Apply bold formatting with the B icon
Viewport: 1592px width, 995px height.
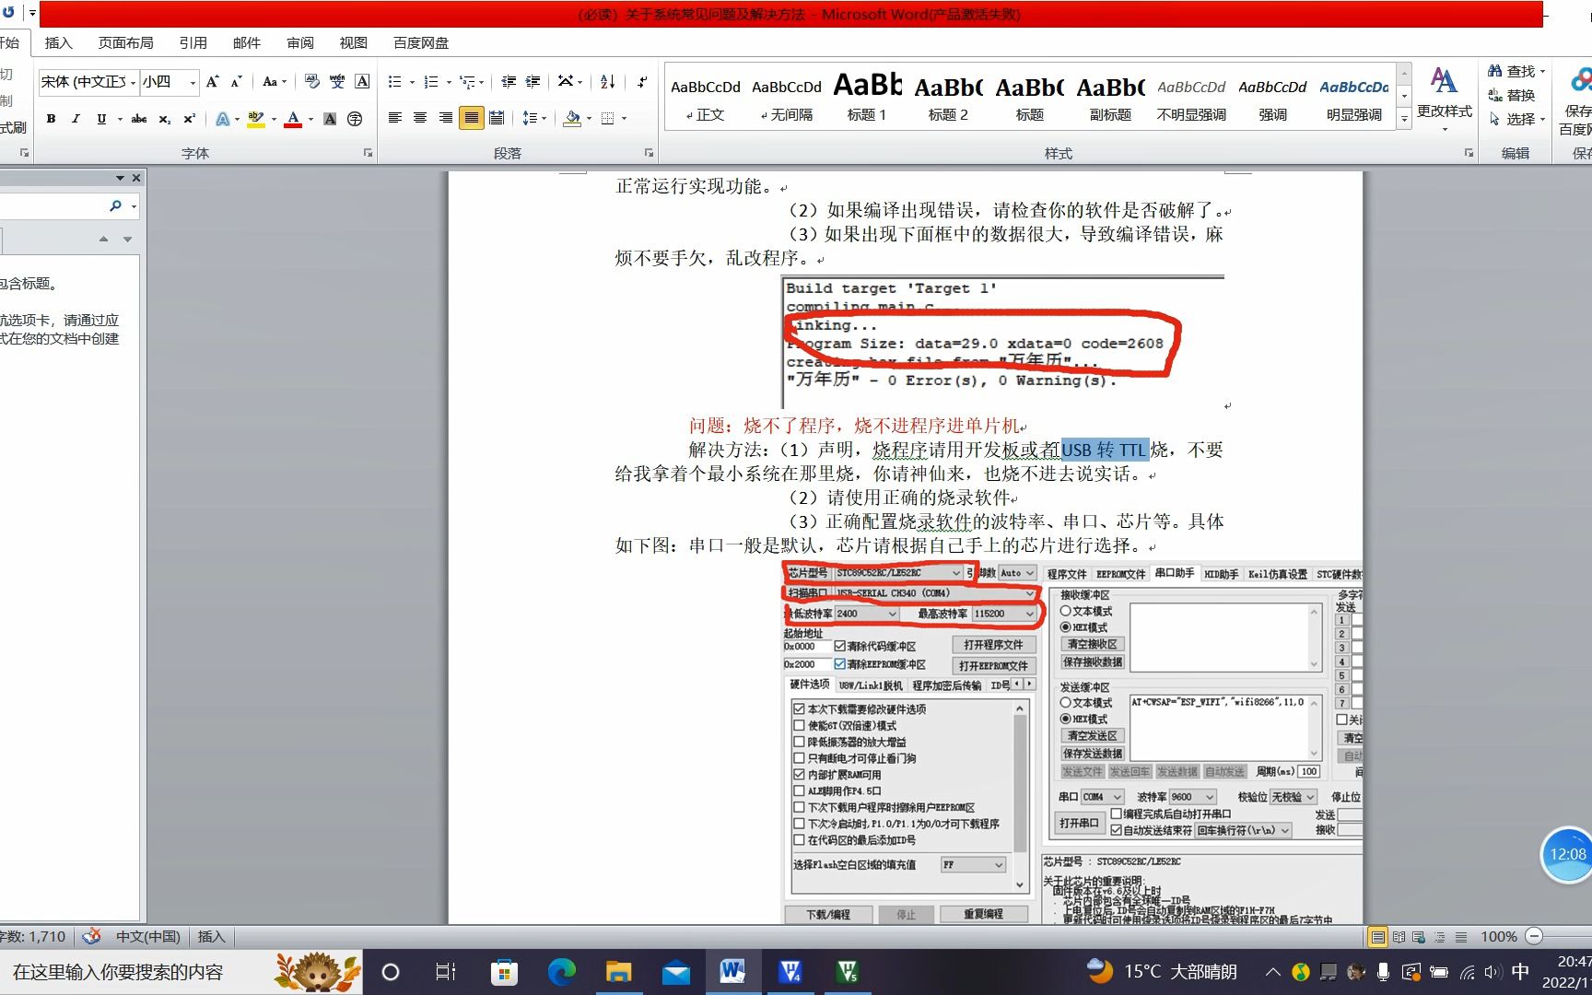click(51, 118)
